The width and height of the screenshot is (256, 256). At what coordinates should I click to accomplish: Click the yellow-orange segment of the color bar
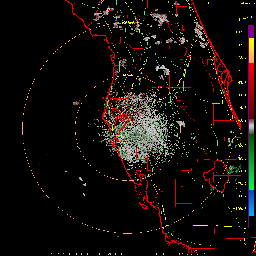point(251,51)
